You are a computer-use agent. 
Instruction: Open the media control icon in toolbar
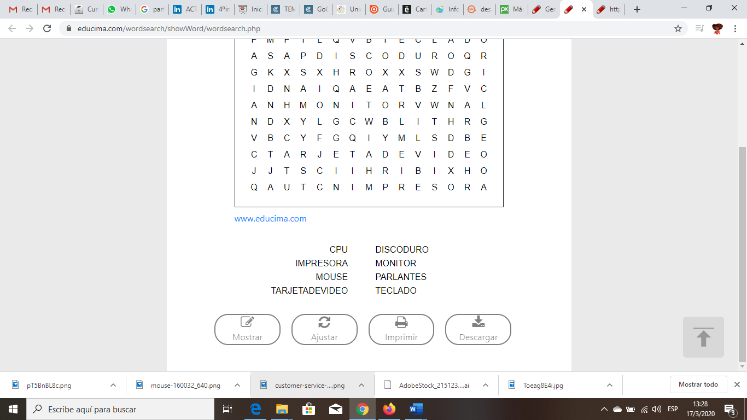(699, 28)
